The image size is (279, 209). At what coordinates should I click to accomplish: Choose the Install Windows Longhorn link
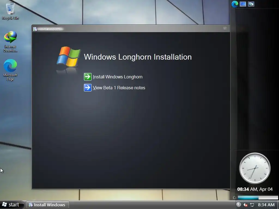(118, 77)
